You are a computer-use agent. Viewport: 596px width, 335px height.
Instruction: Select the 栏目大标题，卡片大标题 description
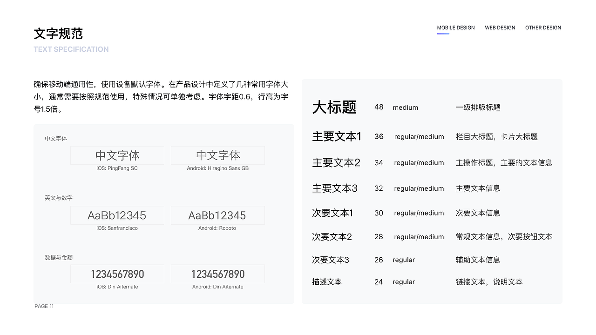497,137
